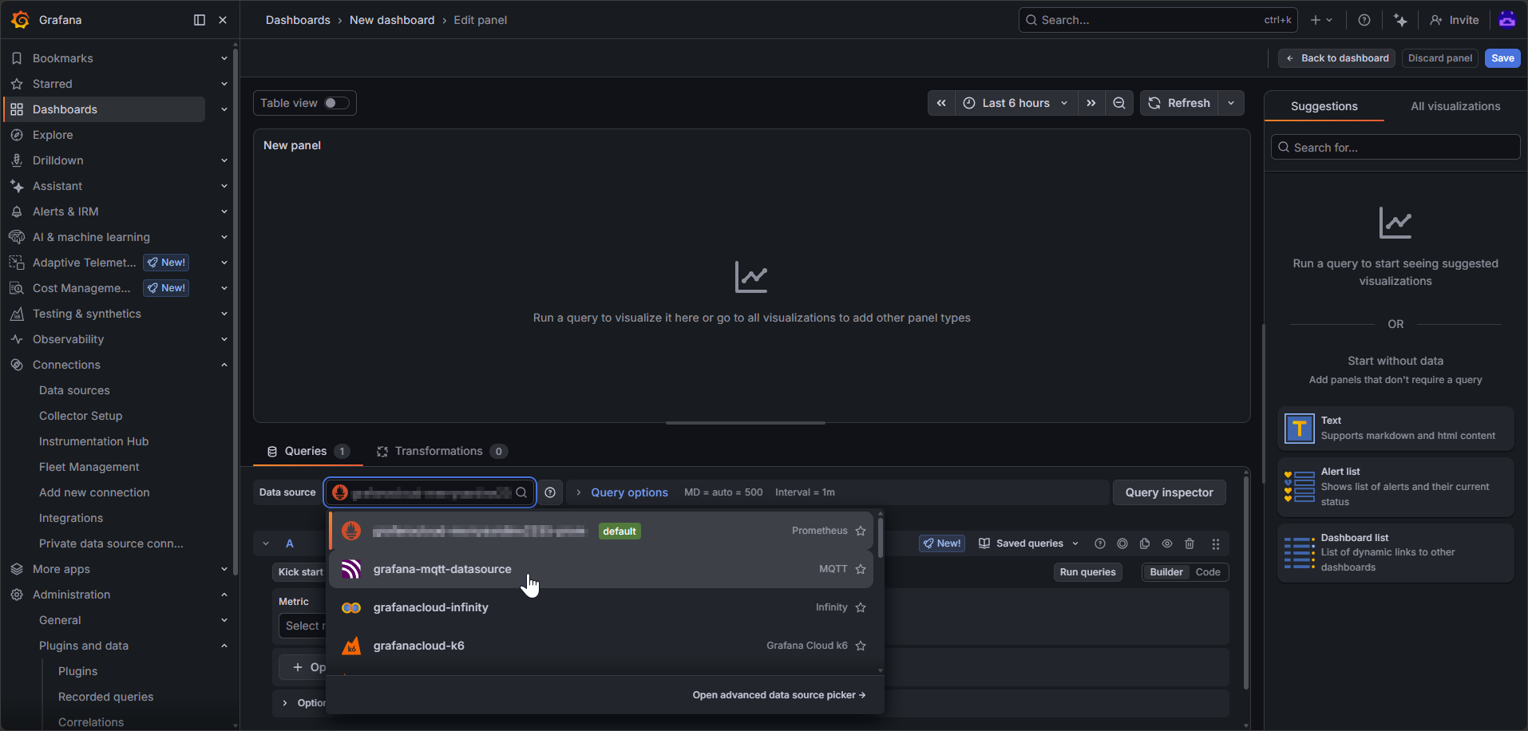Open advanced data source picker
This screenshot has height=731, width=1528.
779,695
